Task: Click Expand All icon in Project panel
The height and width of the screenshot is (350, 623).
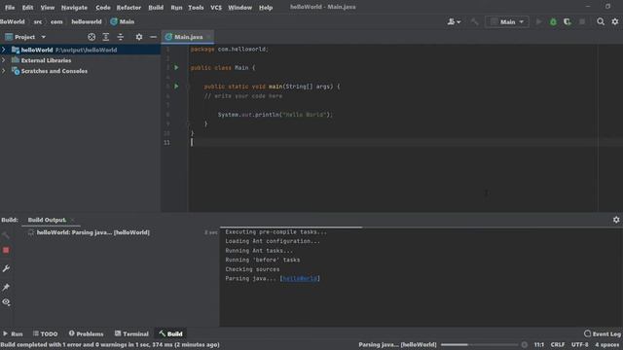Action: pyautogui.click(x=106, y=37)
